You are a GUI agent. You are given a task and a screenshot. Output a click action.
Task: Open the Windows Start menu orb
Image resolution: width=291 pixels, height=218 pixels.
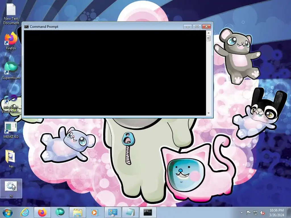[8, 212]
